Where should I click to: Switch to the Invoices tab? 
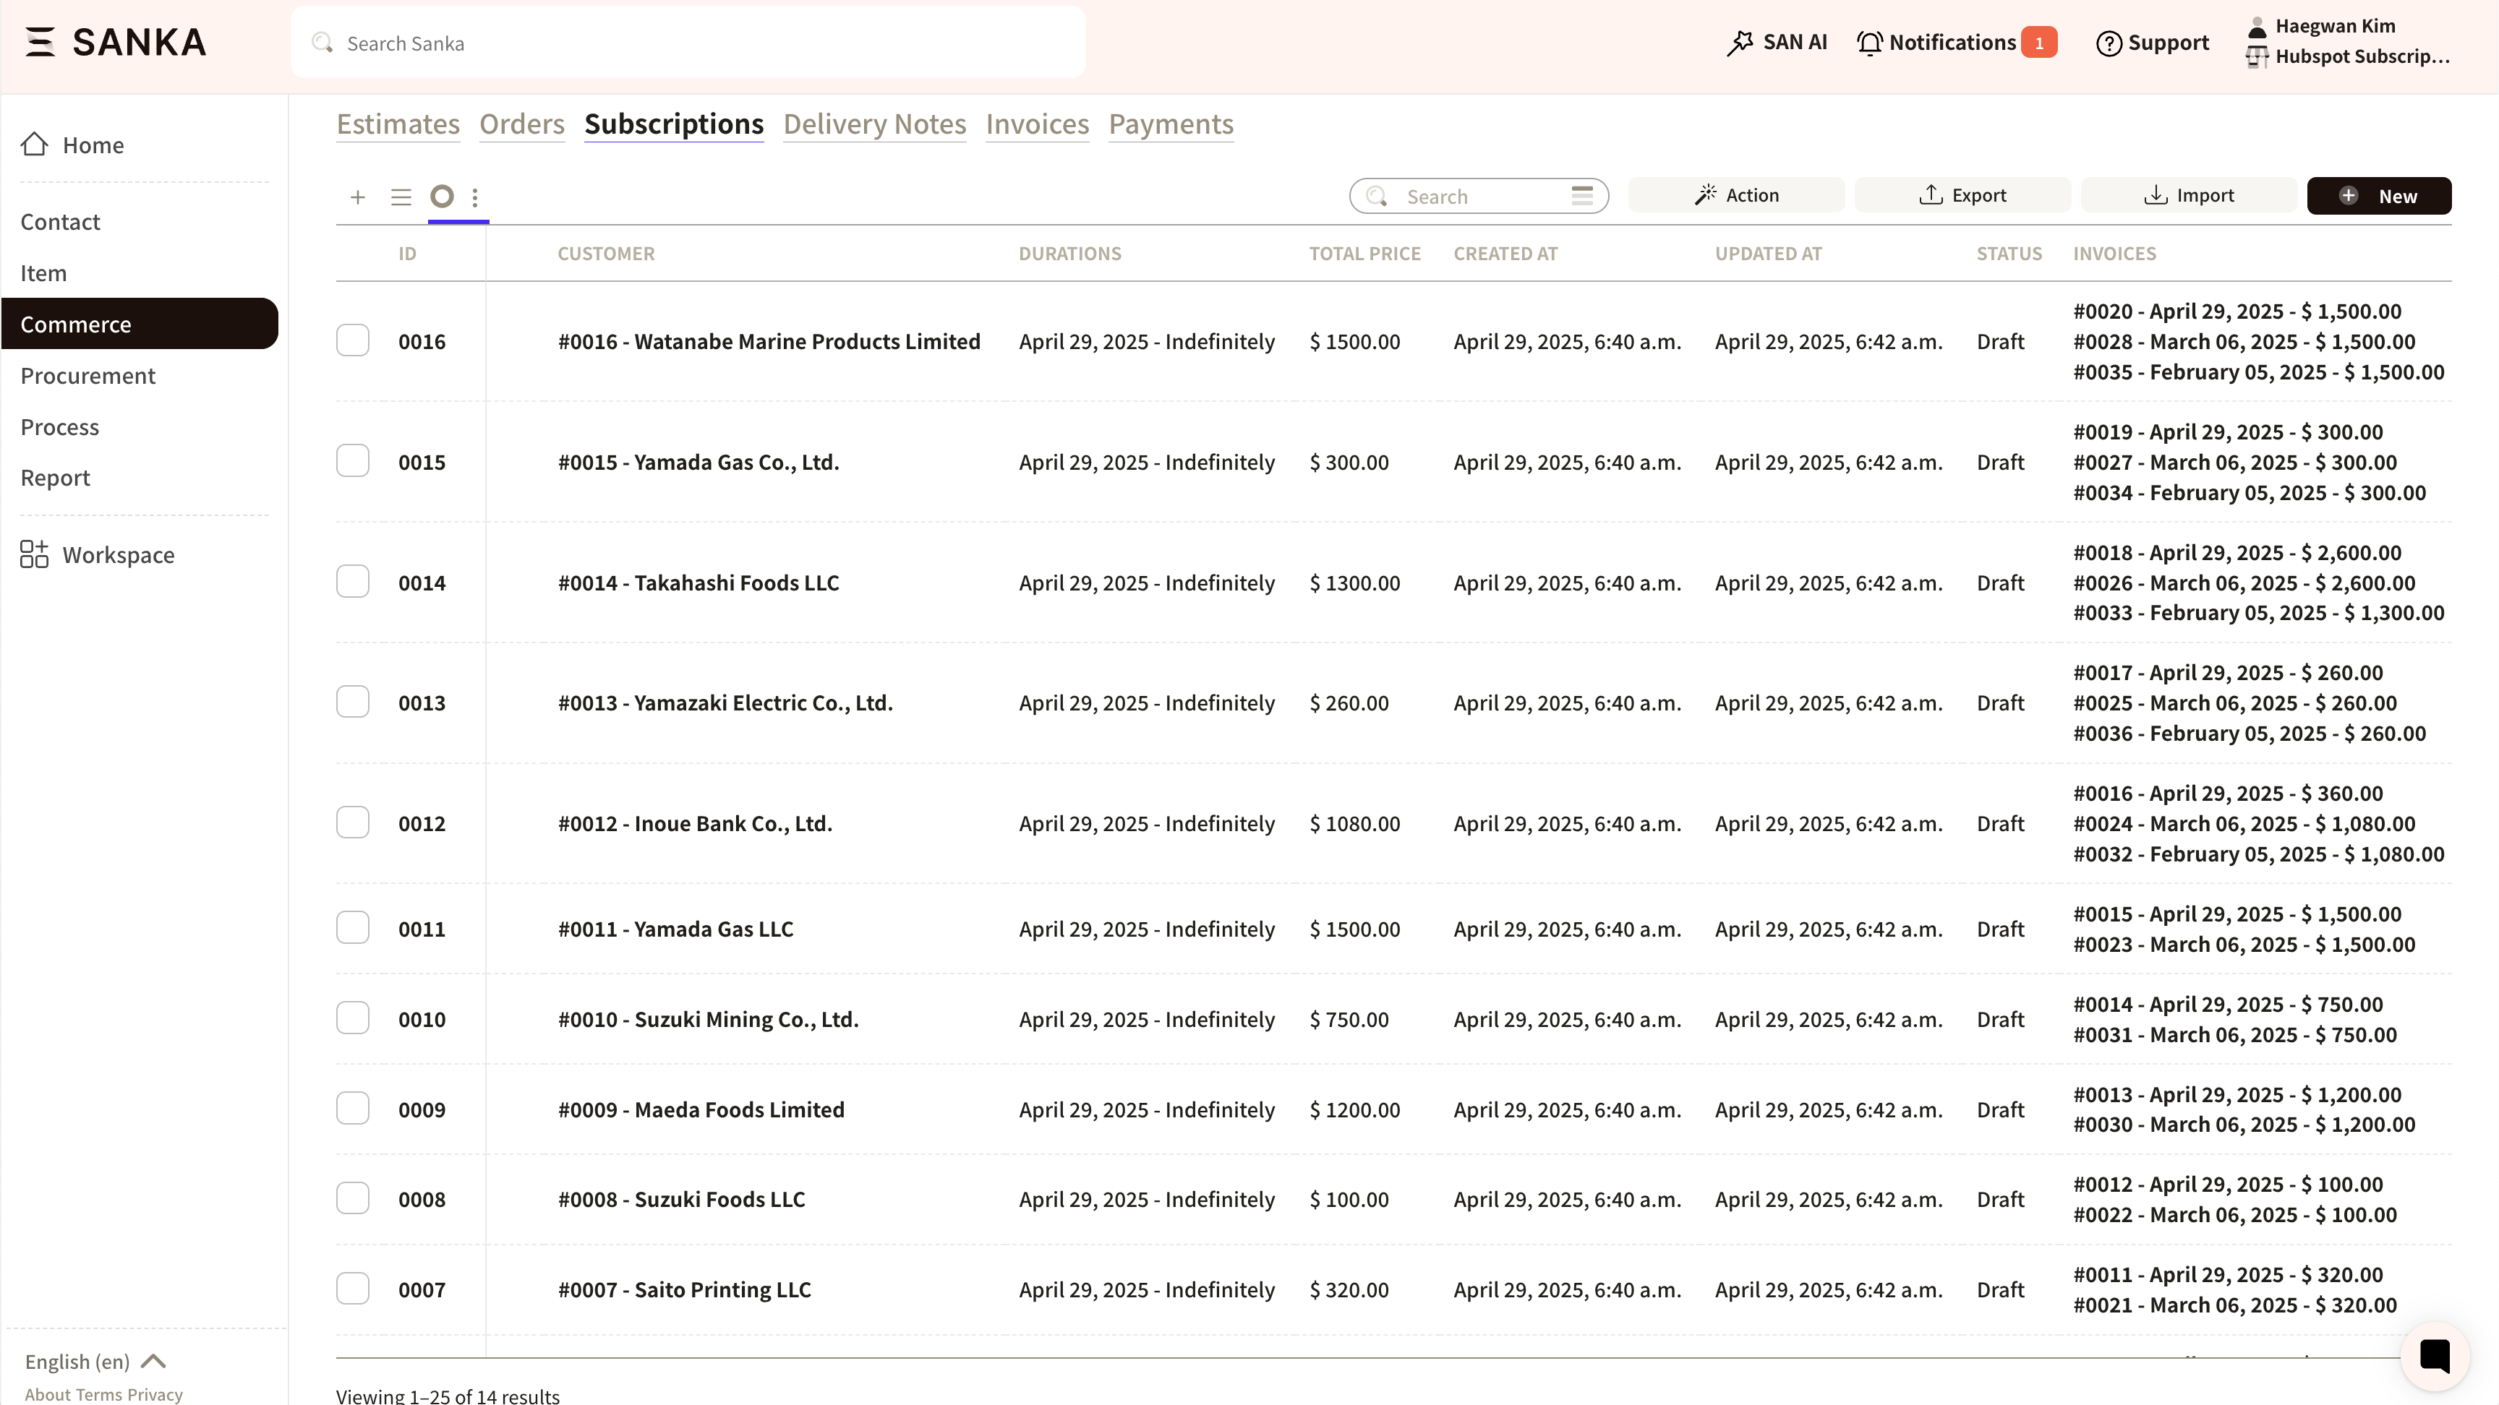1037,124
